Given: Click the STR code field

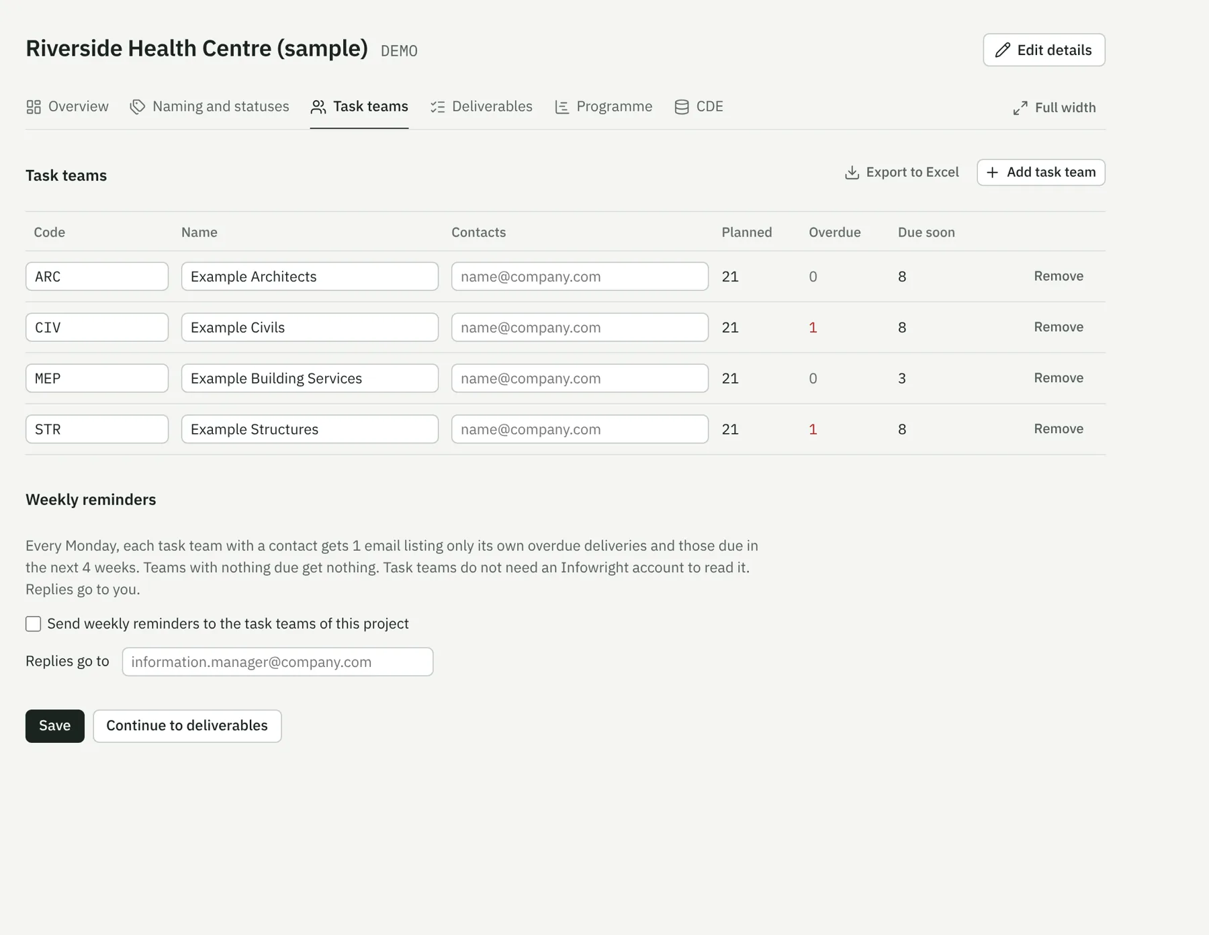Looking at the screenshot, I should point(97,430).
